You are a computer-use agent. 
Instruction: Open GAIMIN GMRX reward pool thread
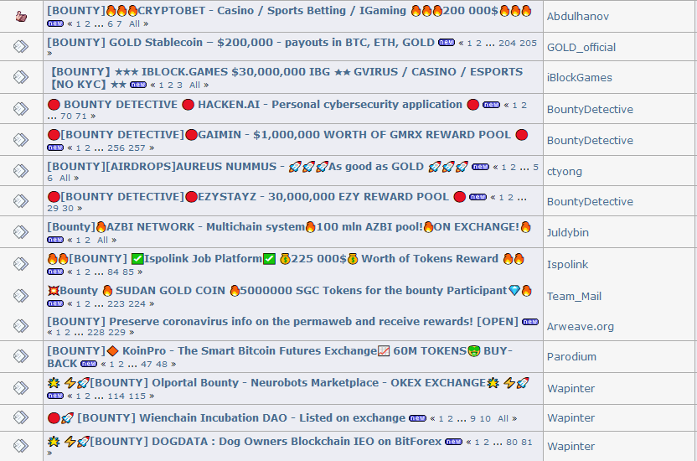[287, 135]
